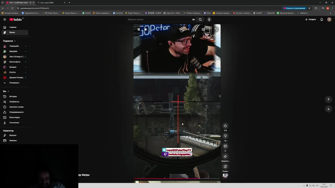Image resolution: width=335 pixels, height=188 pixels.
Task: Go to the YouTube logo home link
Action: tap(16, 19)
